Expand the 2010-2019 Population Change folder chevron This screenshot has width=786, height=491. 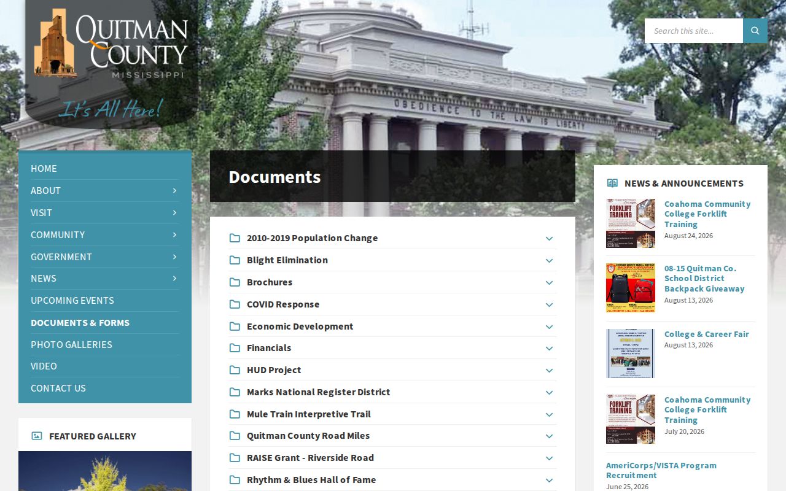point(549,239)
